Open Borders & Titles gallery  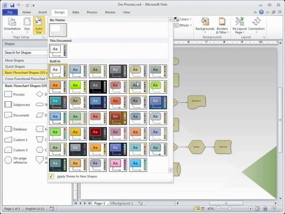tap(222, 25)
